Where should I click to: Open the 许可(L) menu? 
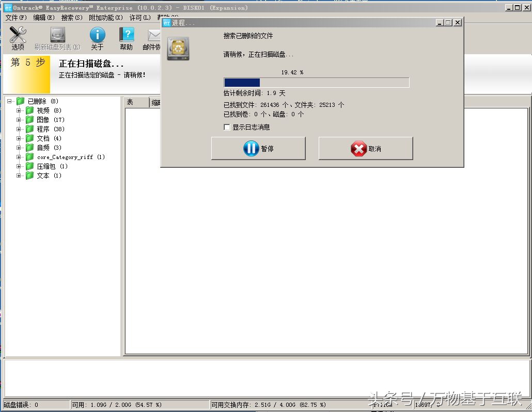[140, 18]
